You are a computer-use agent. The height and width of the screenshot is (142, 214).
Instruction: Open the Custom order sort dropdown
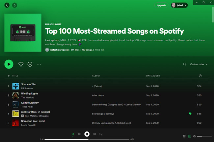[x=199, y=64]
